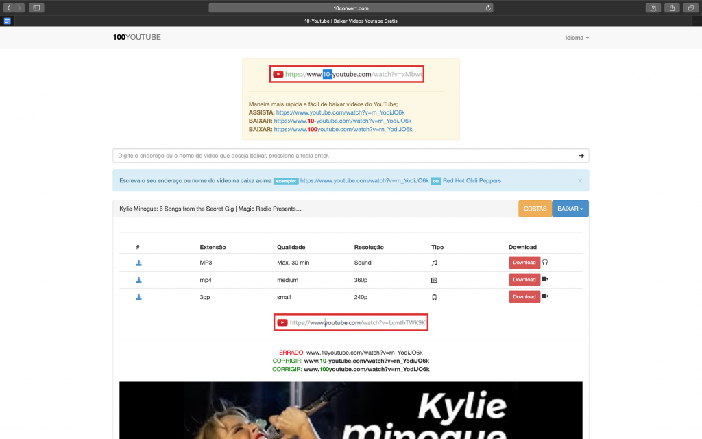The image size is (702, 439).
Task: Click the music note type icon for MP3
Action: [x=434, y=263]
